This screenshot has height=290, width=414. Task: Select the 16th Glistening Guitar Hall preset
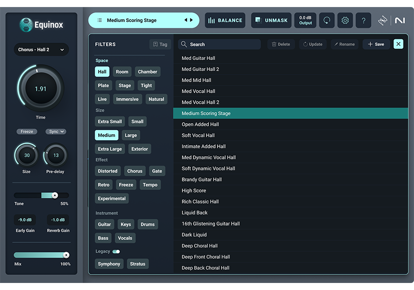tap(290, 224)
